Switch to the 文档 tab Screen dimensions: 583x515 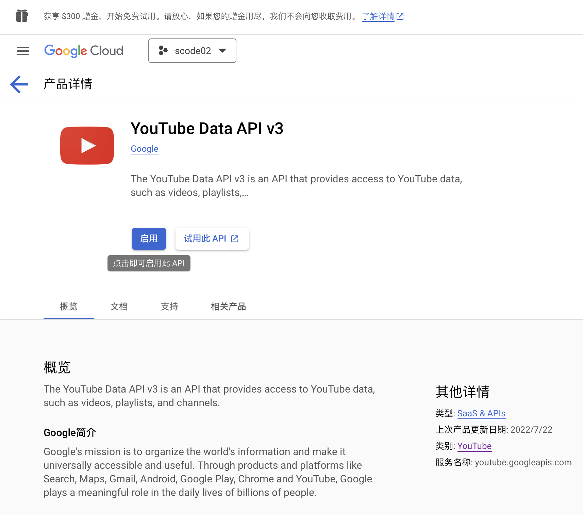click(119, 306)
